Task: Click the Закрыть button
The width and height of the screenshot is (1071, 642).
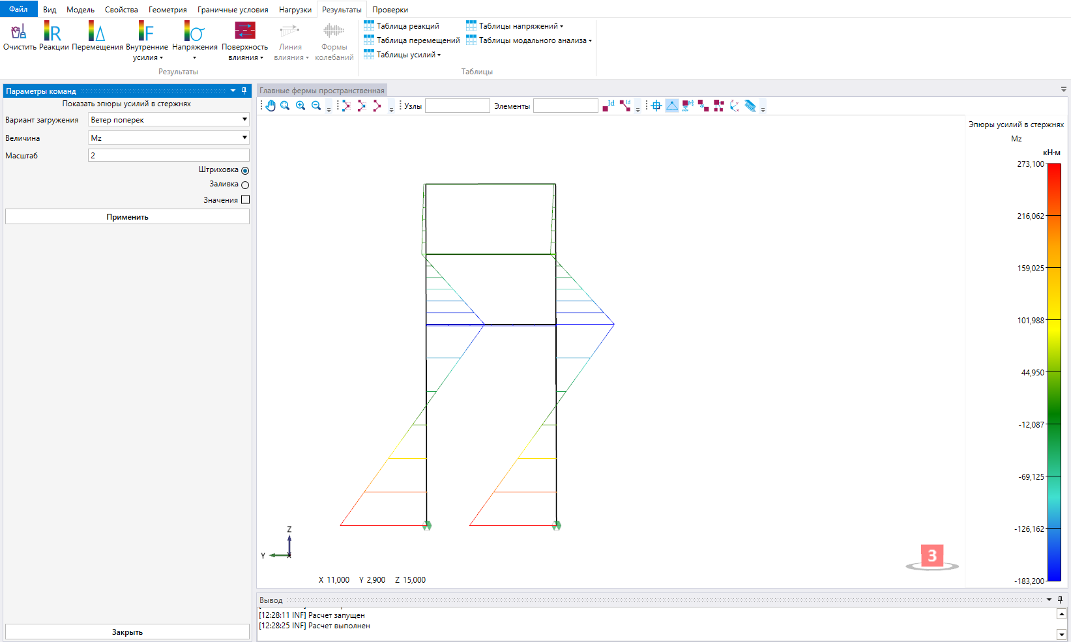Action: [x=127, y=632]
